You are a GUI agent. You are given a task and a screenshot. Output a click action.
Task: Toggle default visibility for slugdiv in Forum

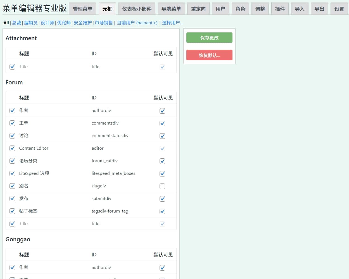pyautogui.click(x=162, y=186)
